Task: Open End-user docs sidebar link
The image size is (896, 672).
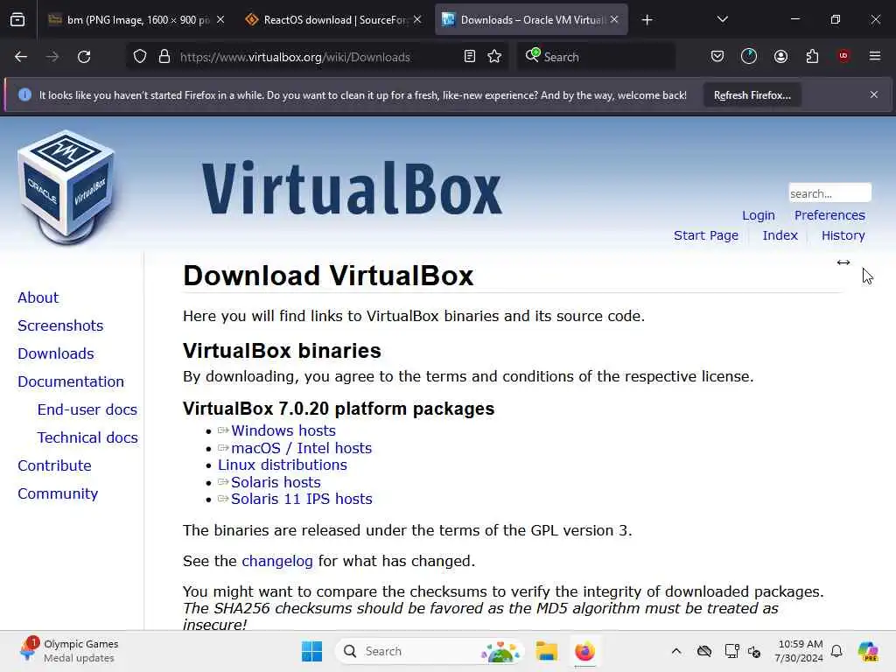Action: coord(87,409)
